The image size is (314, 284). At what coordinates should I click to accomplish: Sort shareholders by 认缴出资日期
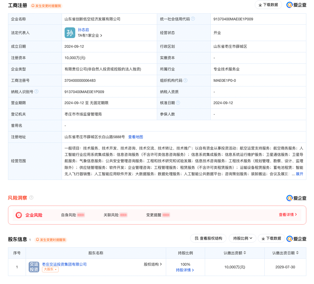(x=297, y=253)
